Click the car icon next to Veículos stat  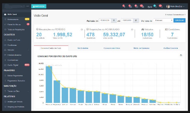143,29
